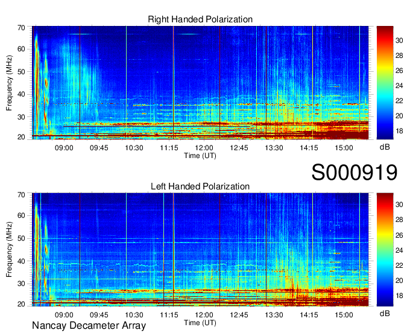Viewport: 410px width, 333px height.
Task: Click "Time (UT)" label under right-handed plot
Action: pyautogui.click(x=200, y=156)
